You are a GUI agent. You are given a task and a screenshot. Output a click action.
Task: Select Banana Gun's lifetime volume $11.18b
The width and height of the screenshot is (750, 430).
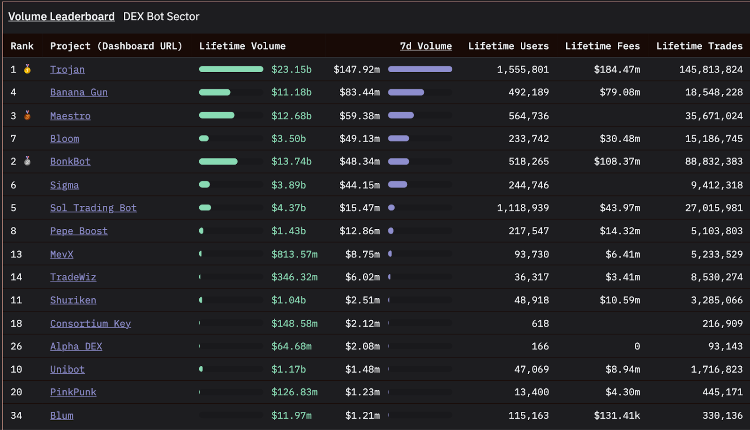pos(292,92)
